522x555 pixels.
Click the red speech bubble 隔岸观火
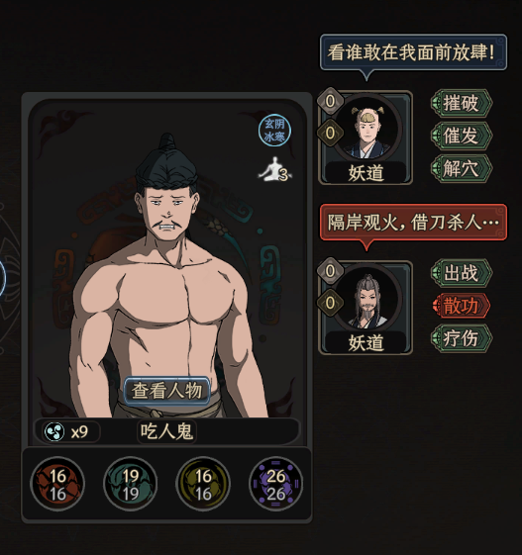click(414, 223)
